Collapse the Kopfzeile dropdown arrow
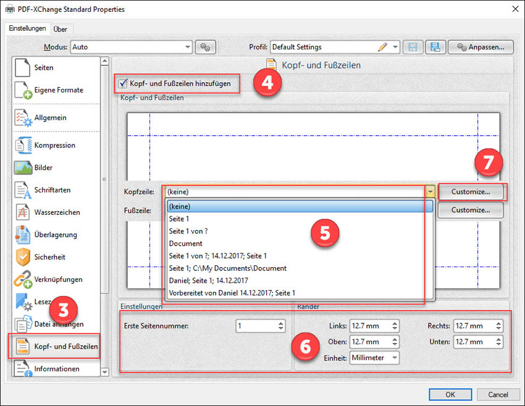Screen dimensions: 525x406 430,192
